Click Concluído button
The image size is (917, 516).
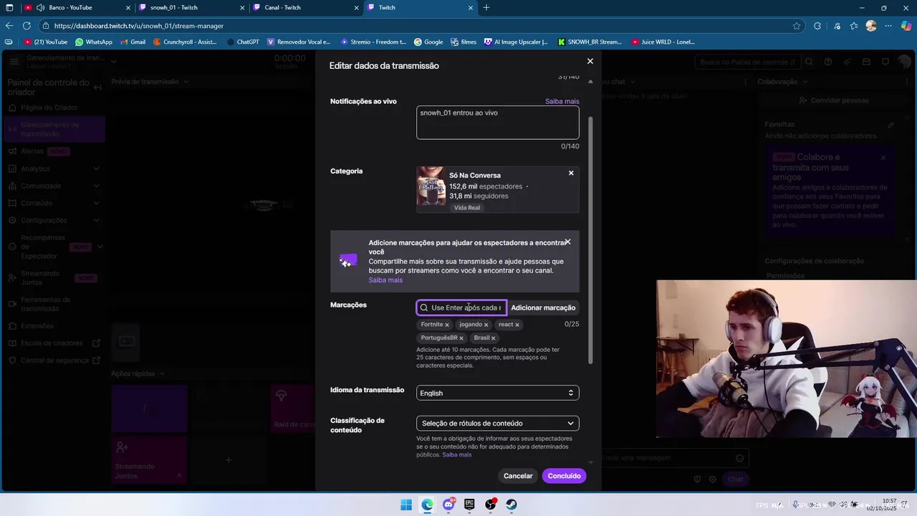565,476
